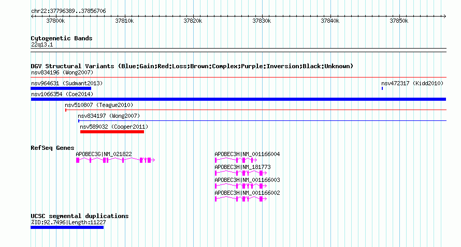Click the APOBEC3G|NM_021822 label

tap(104, 154)
